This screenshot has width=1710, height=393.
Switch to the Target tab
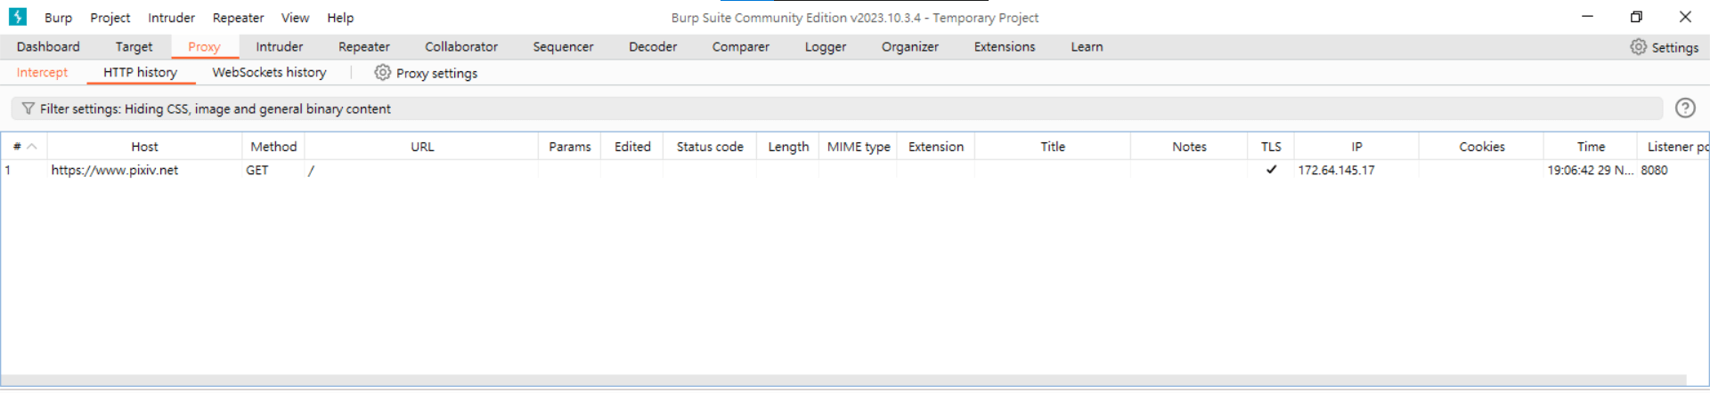pyautogui.click(x=134, y=47)
